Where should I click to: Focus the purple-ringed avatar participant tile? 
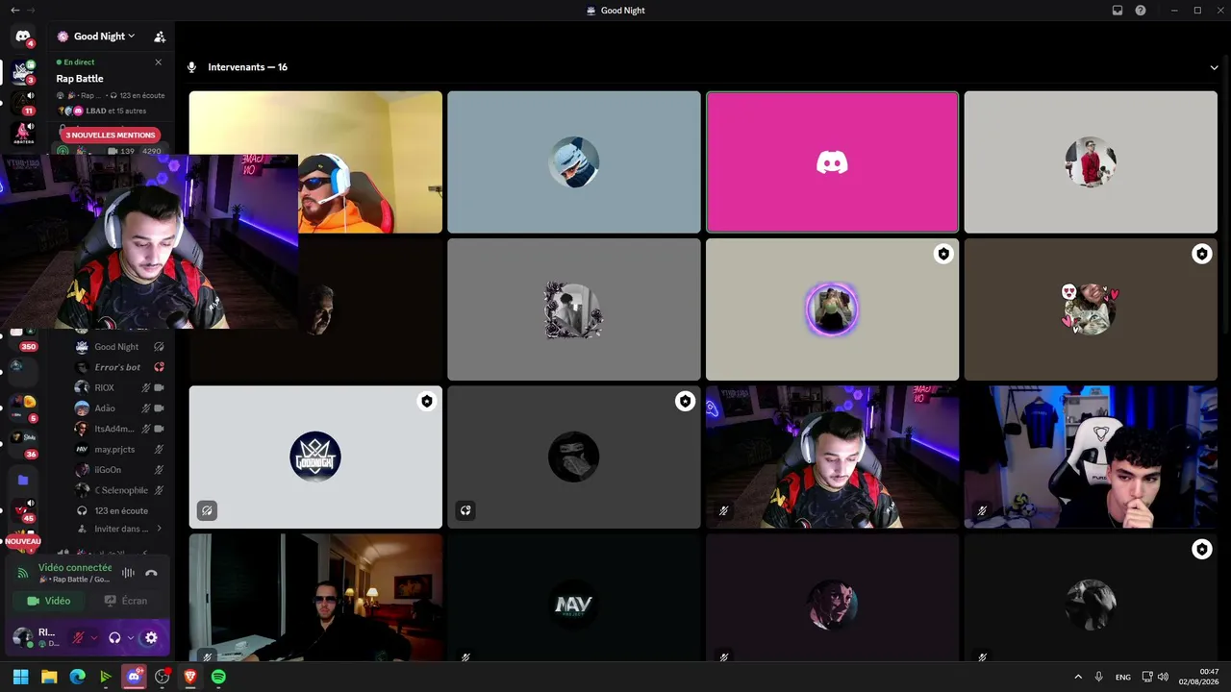[832, 309]
